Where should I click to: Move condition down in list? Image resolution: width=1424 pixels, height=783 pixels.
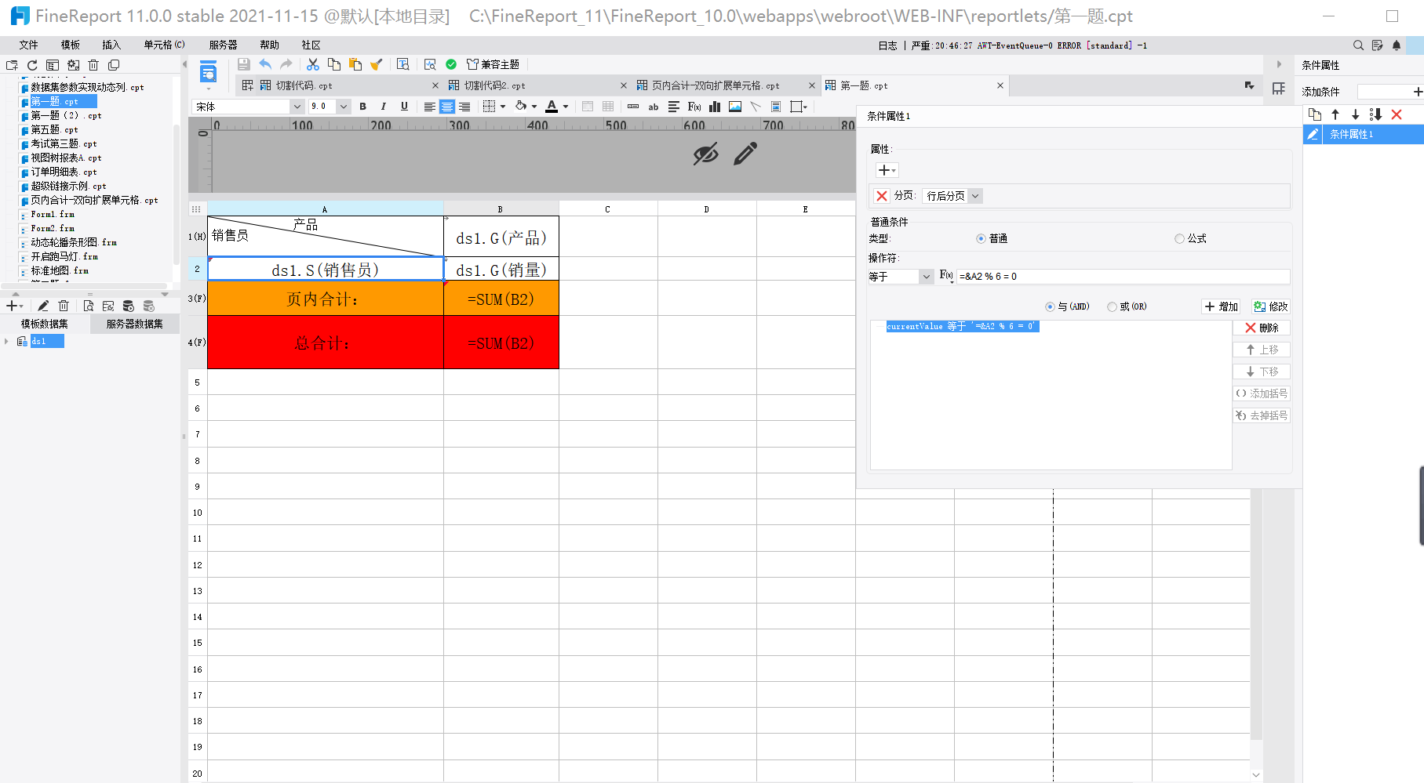pyautogui.click(x=1355, y=114)
